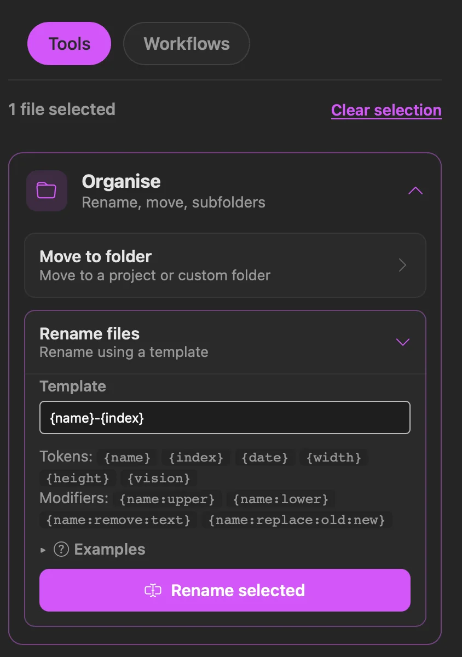The width and height of the screenshot is (462, 657).
Task: Collapse the Rename files chevron
Action: [x=403, y=342]
